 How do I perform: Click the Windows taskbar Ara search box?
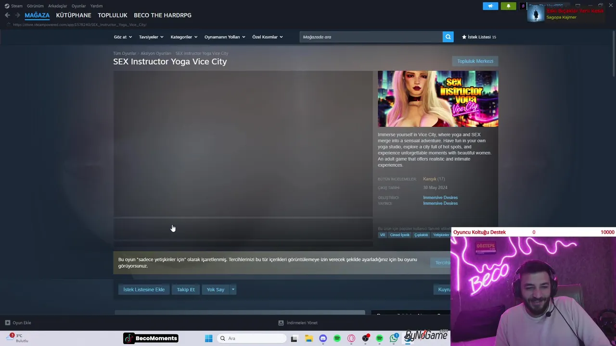[x=252, y=338]
